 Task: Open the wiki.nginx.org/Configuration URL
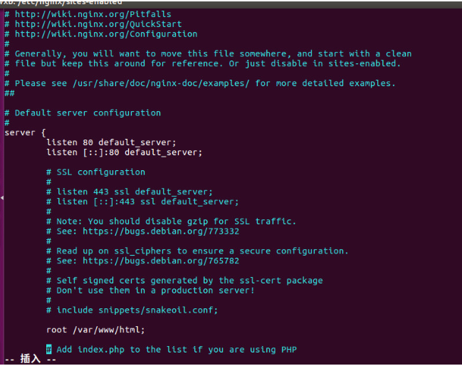[x=106, y=33]
